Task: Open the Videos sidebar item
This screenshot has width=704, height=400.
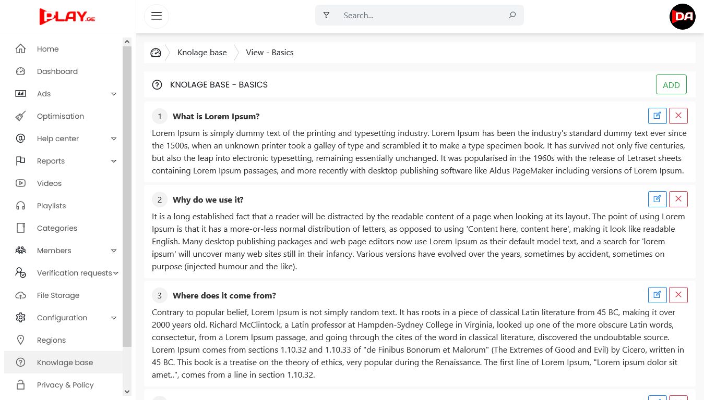Action: click(x=49, y=183)
